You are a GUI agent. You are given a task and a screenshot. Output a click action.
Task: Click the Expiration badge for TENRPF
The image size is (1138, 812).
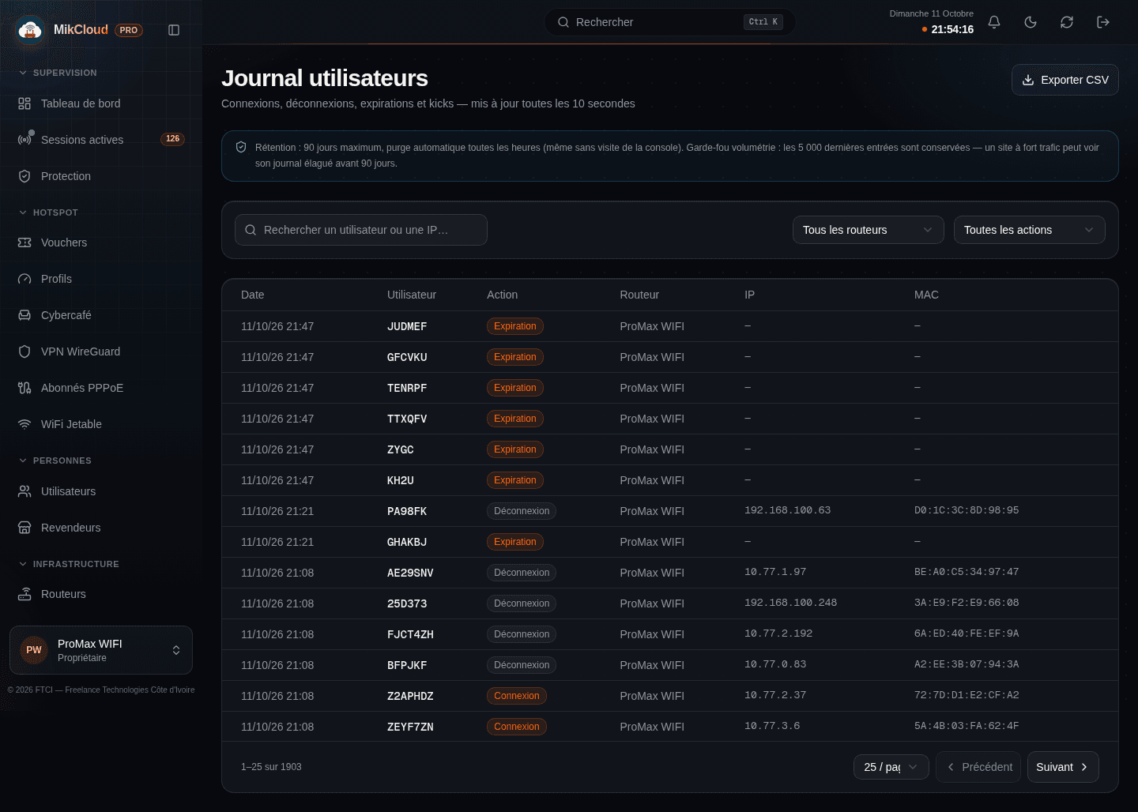(515, 388)
